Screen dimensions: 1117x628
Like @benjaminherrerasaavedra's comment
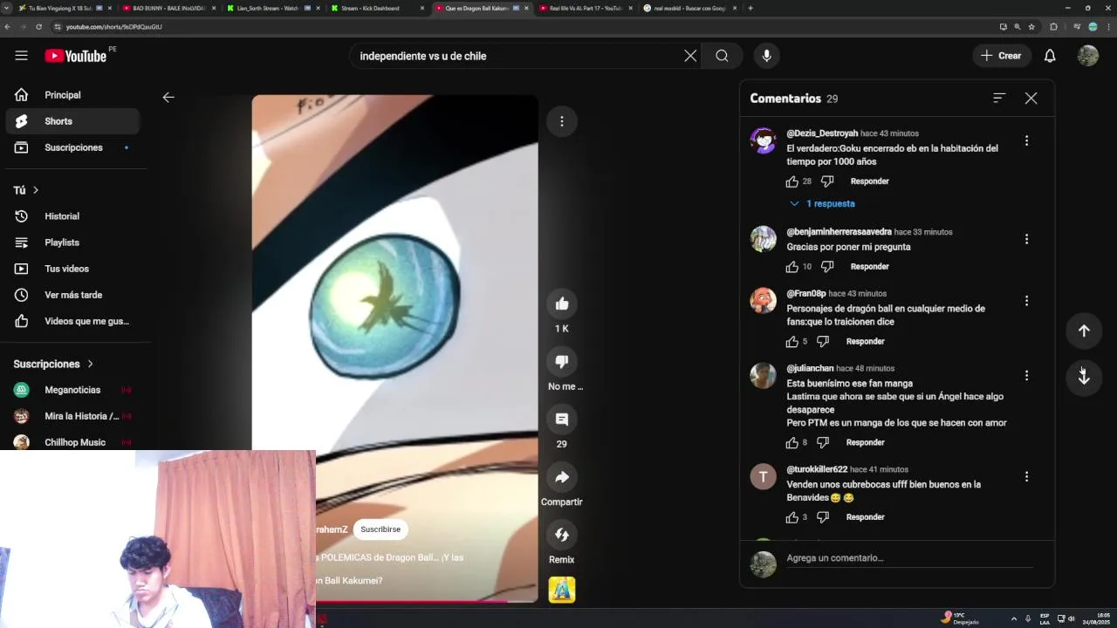(791, 267)
